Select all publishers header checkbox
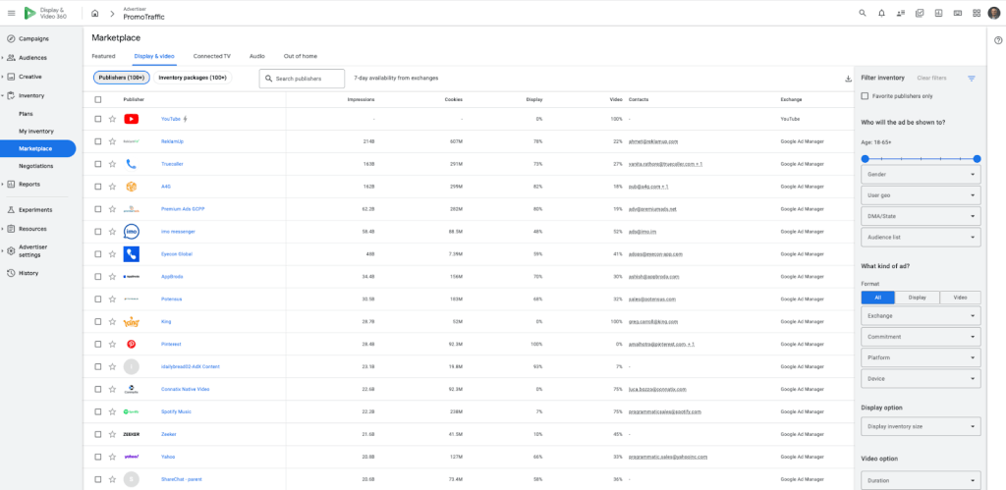This screenshot has height=490, width=1006. tap(97, 99)
